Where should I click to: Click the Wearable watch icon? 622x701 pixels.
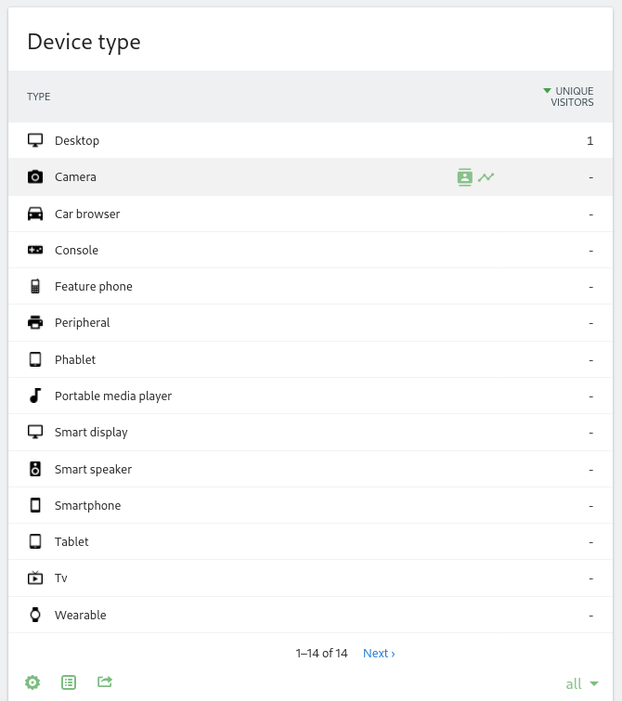(x=35, y=615)
